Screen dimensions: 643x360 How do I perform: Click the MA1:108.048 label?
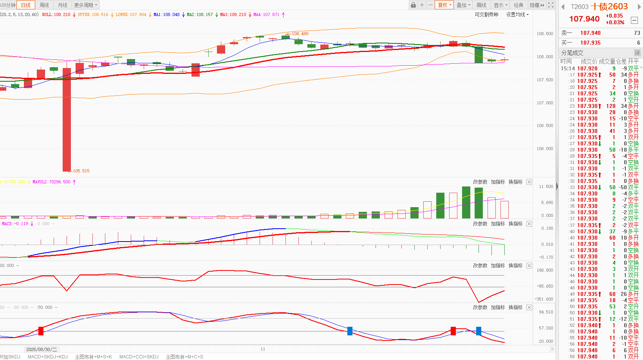pos(166,14)
